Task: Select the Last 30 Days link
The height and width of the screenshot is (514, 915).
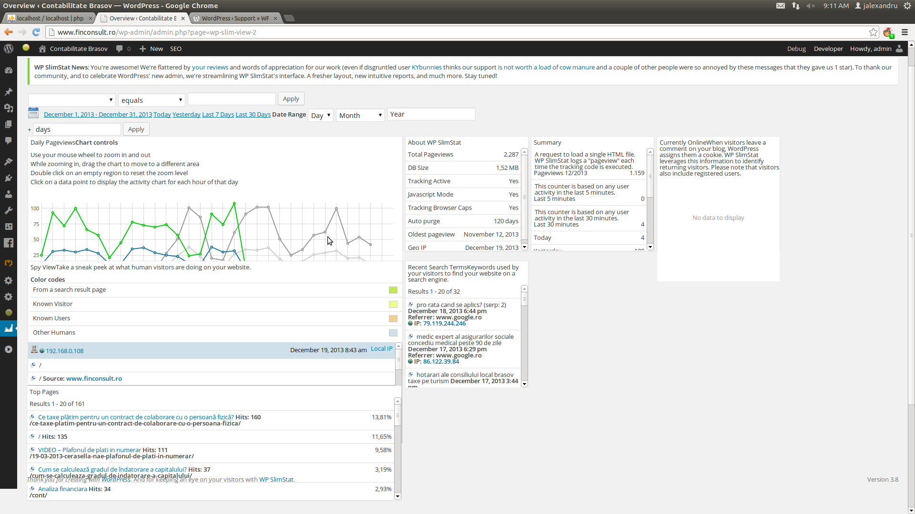Action: click(253, 114)
